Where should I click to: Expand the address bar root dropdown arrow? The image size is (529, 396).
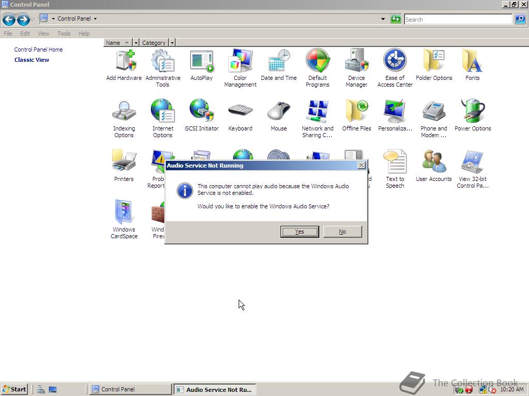pyautogui.click(x=53, y=19)
